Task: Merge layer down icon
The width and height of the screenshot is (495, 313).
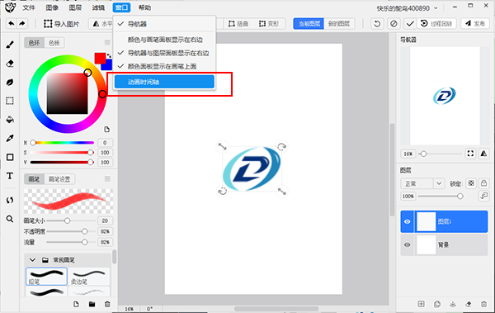Action: [453, 304]
